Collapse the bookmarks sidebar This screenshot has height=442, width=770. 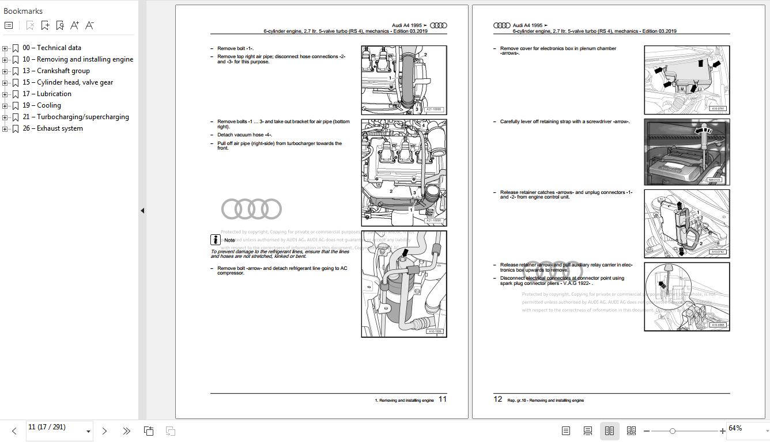[x=142, y=210]
